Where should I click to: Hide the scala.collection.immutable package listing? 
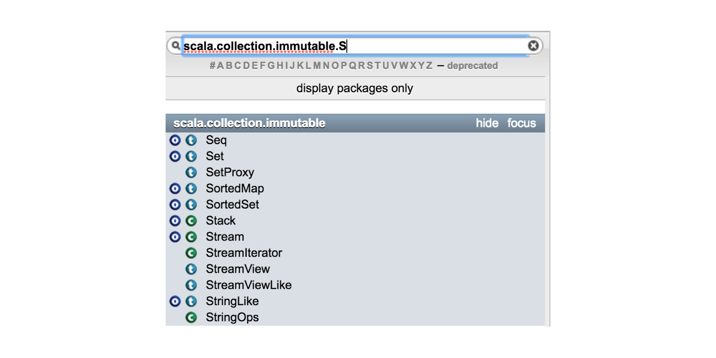point(487,123)
